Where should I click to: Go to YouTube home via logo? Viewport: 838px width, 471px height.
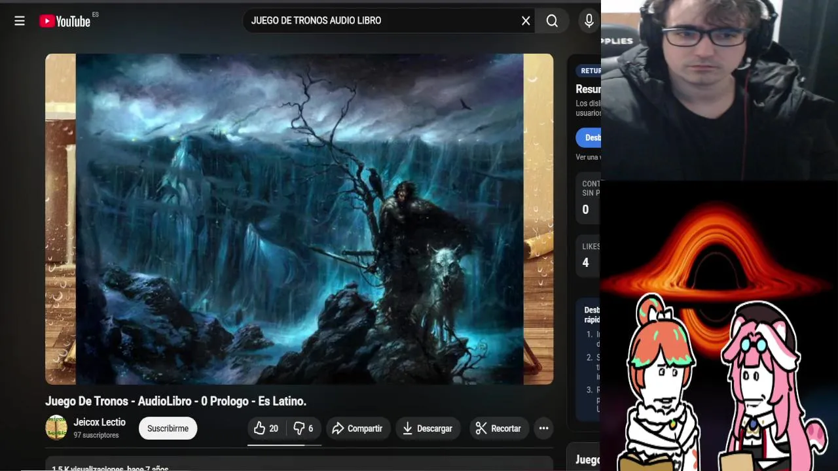point(64,21)
